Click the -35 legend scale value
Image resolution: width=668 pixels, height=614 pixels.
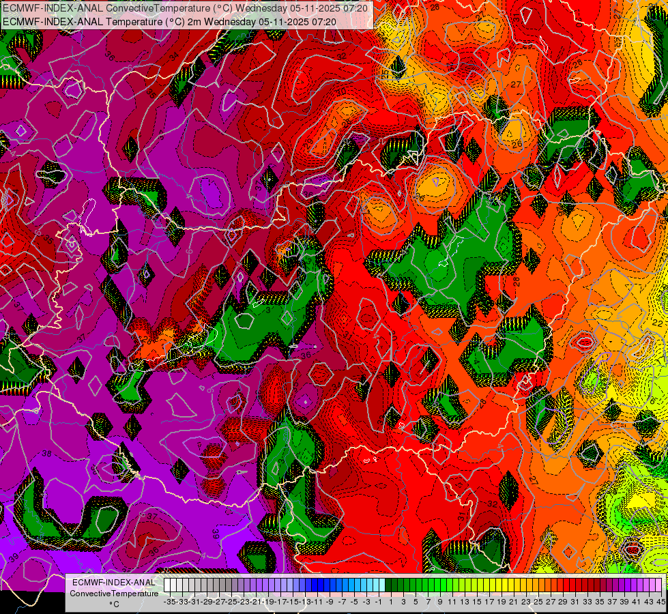(169, 602)
